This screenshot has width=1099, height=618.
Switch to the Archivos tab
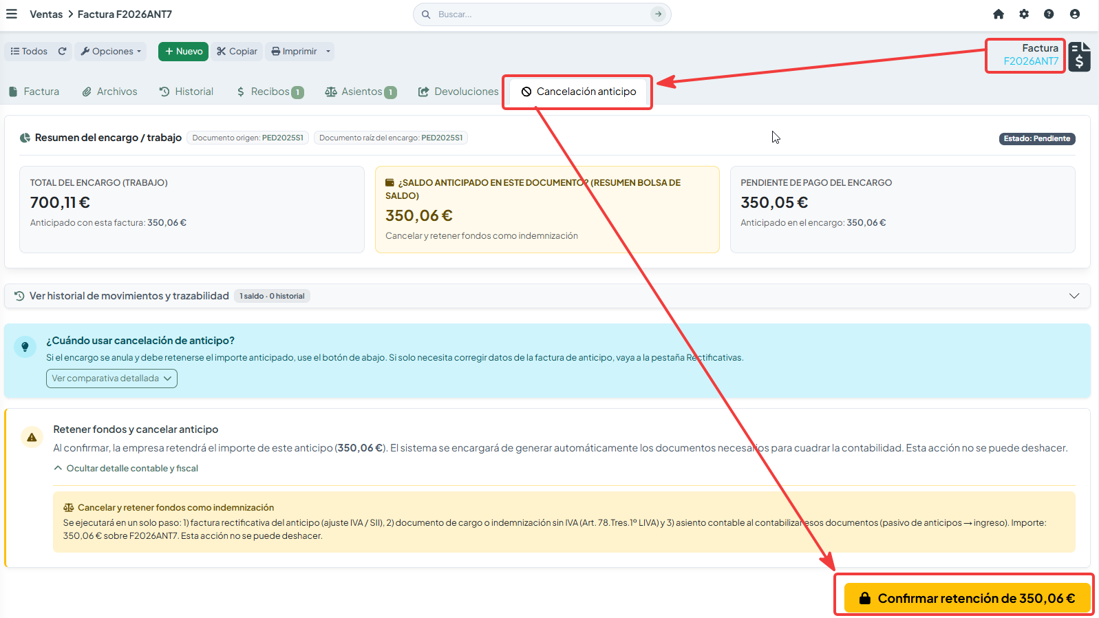(x=110, y=92)
